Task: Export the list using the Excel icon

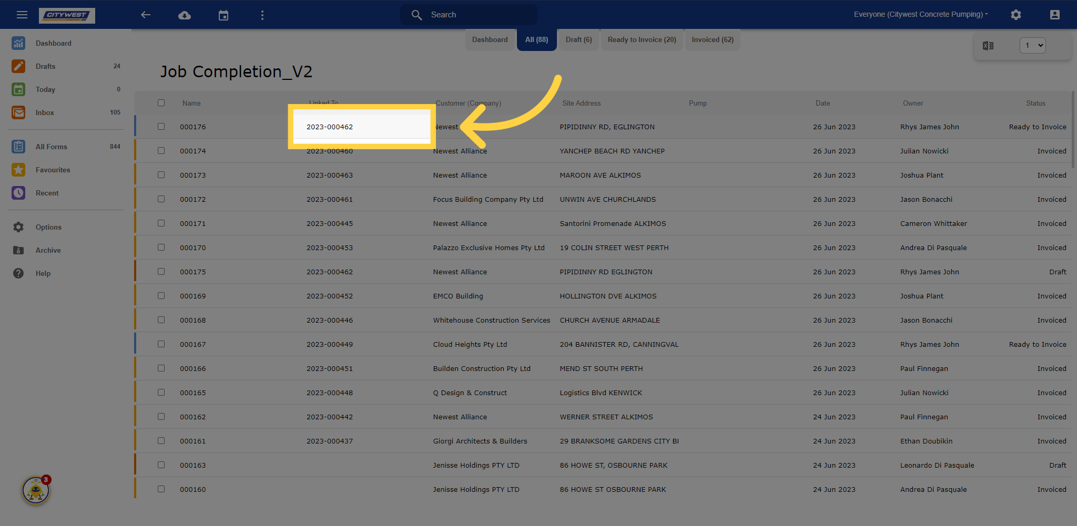Action: point(988,45)
